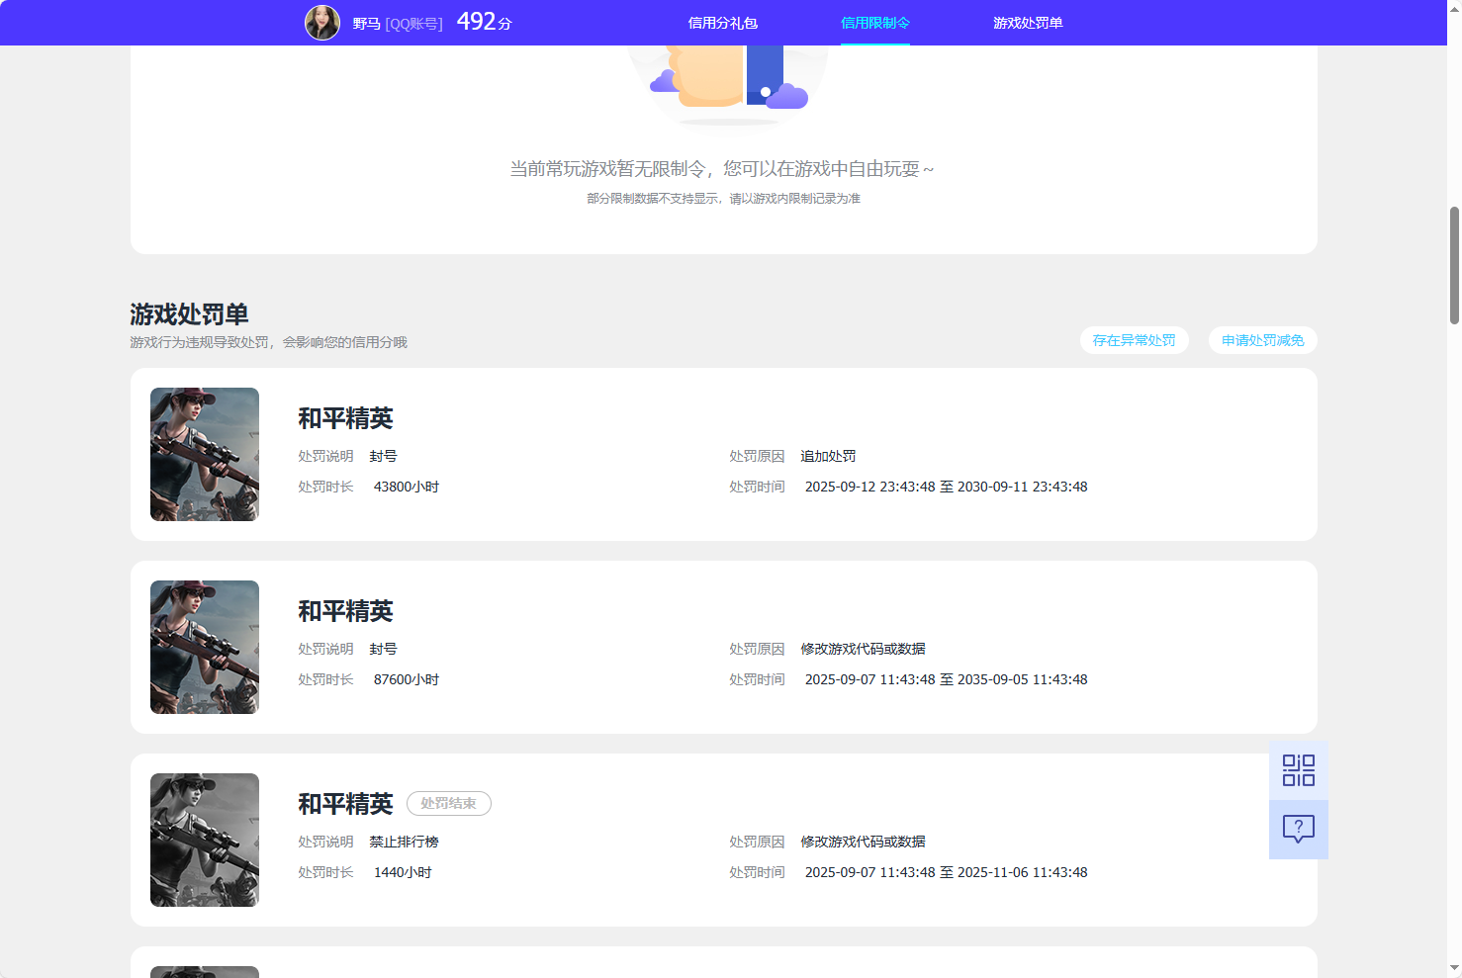Click the 申请处罚减免 button
Viewport: 1462px width, 978px height.
point(1262,340)
